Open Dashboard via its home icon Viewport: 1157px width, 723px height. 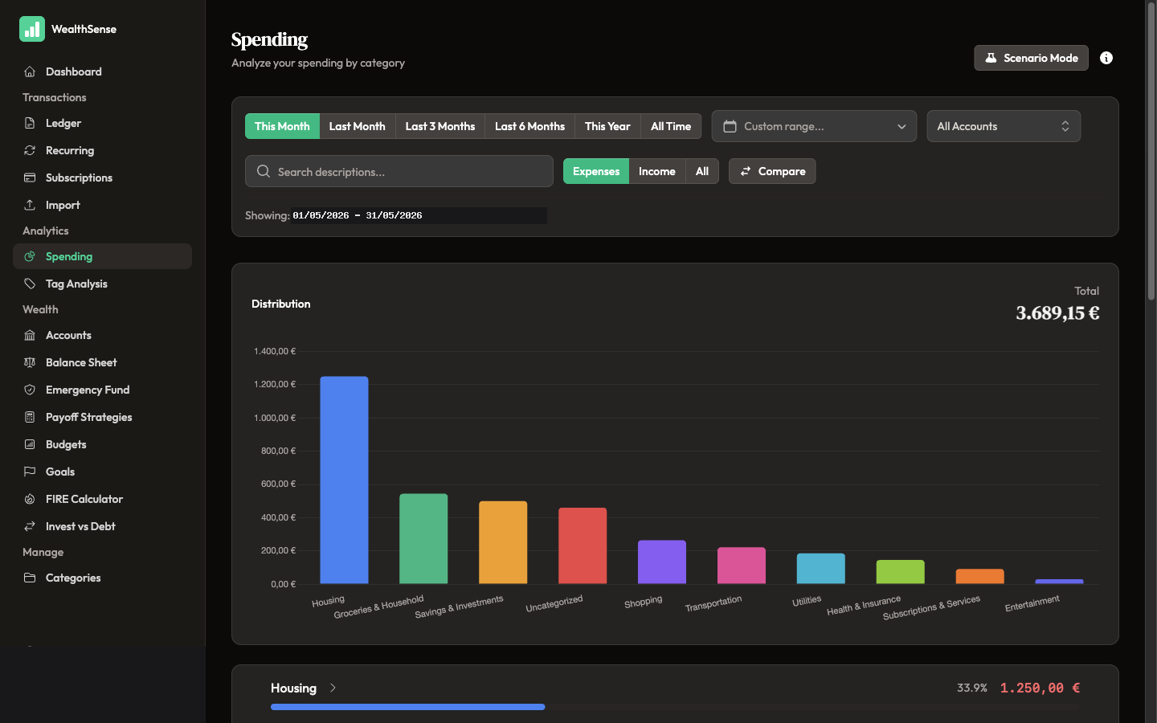pyautogui.click(x=30, y=71)
